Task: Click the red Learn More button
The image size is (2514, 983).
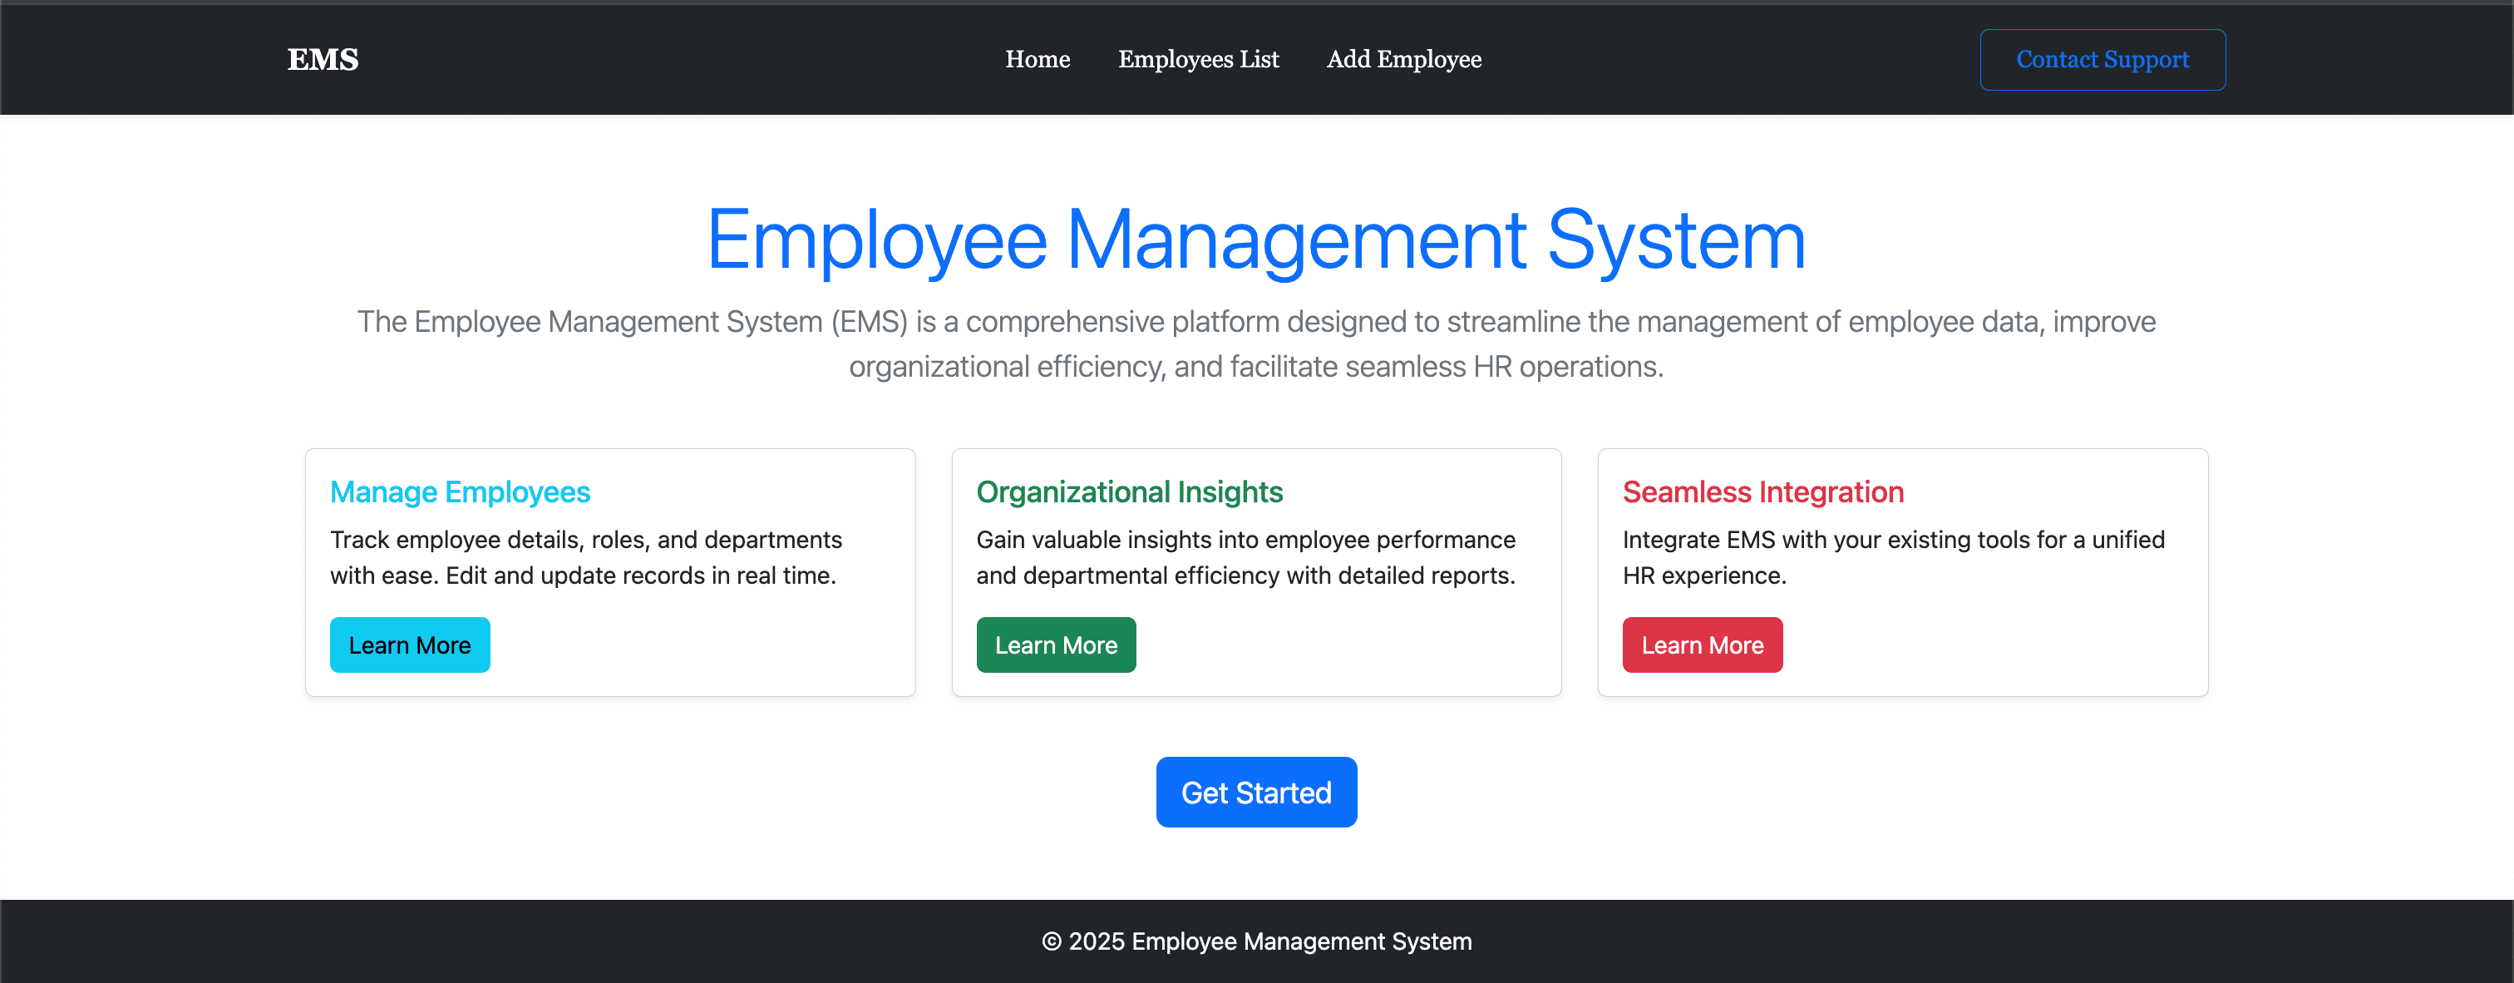Action: (x=1701, y=645)
